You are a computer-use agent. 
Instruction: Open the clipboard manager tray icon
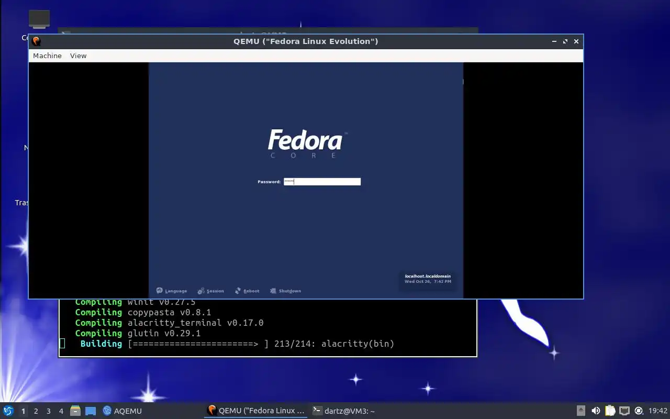pos(610,411)
